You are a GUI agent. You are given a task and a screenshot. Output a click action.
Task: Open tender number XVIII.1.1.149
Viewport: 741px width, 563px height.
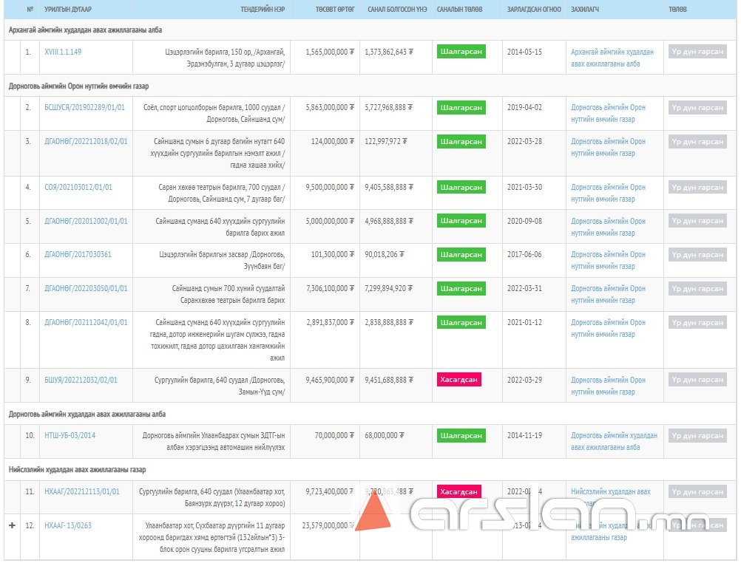click(x=63, y=52)
